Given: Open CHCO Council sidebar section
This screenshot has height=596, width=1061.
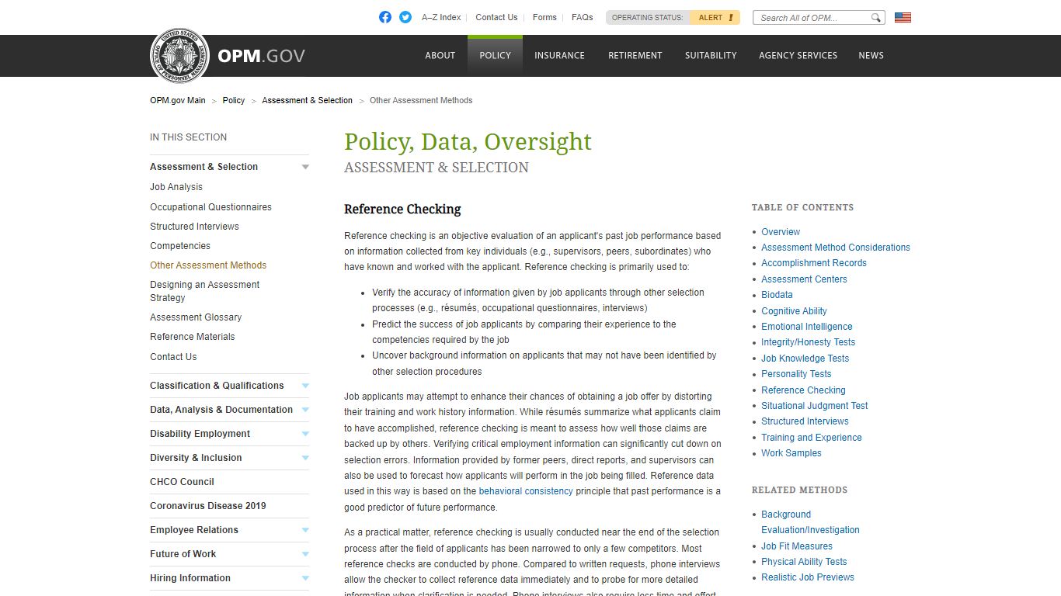Looking at the screenshot, I should pos(182,482).
